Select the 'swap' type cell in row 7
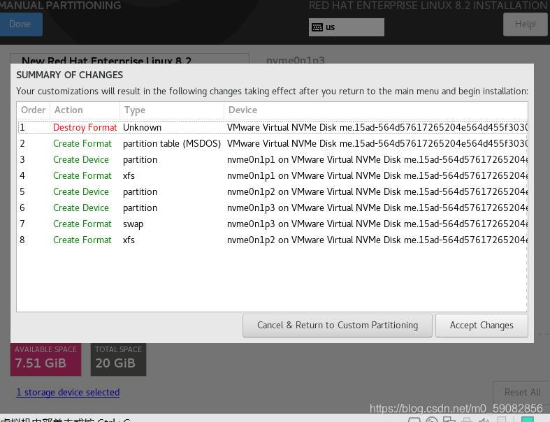 [x=133, y=224]
